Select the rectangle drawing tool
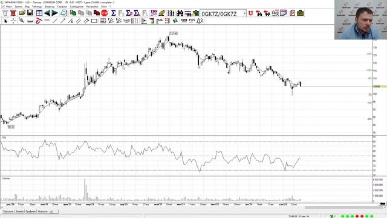This screenshot has height=218, width=387. point(94,21)
